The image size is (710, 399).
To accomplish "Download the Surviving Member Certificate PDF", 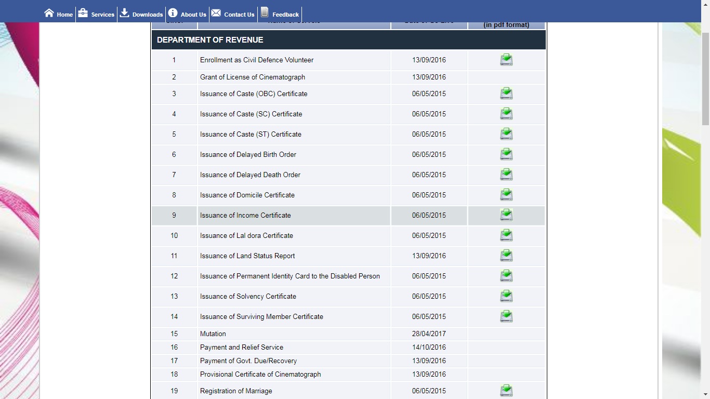I will pyautogui.click(x=506, y=316).
